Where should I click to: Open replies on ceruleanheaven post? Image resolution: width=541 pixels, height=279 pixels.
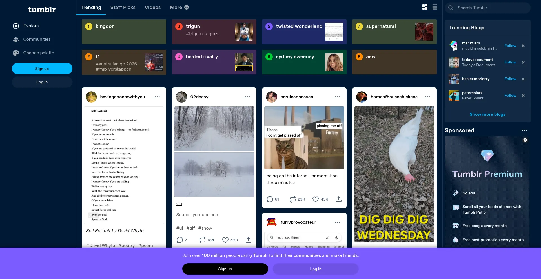pos(272,199)
